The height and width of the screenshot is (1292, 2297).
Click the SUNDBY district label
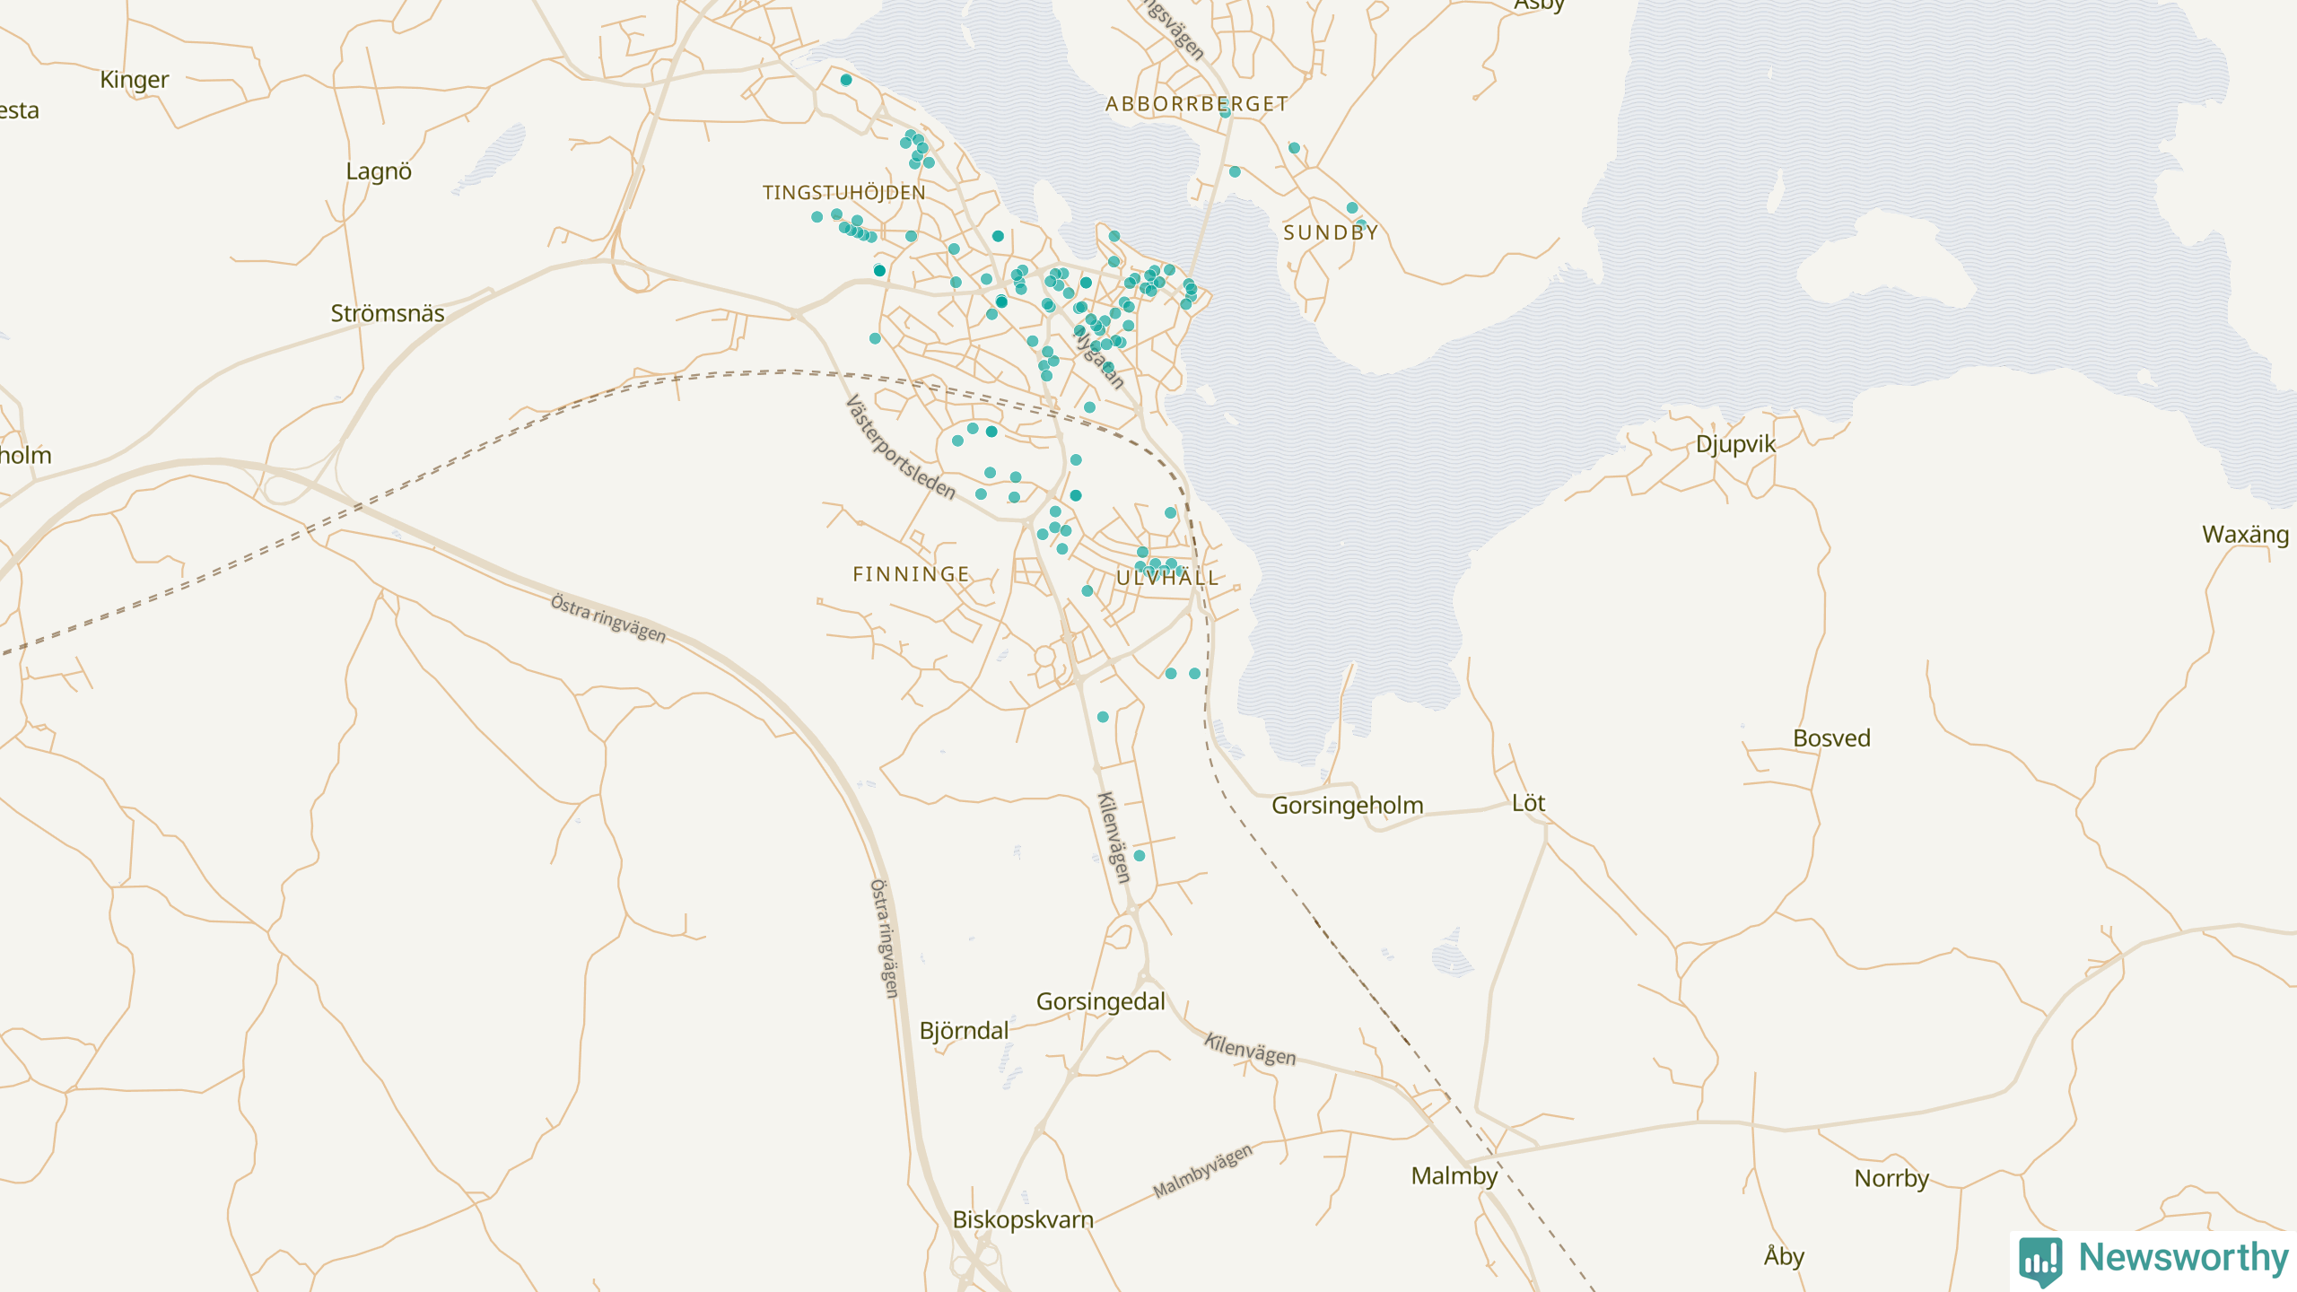(x=1331, y=233)
